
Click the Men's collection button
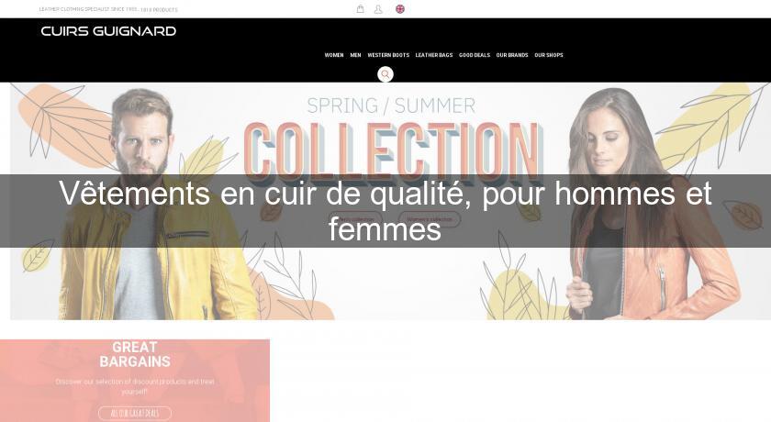pos(355,219)
